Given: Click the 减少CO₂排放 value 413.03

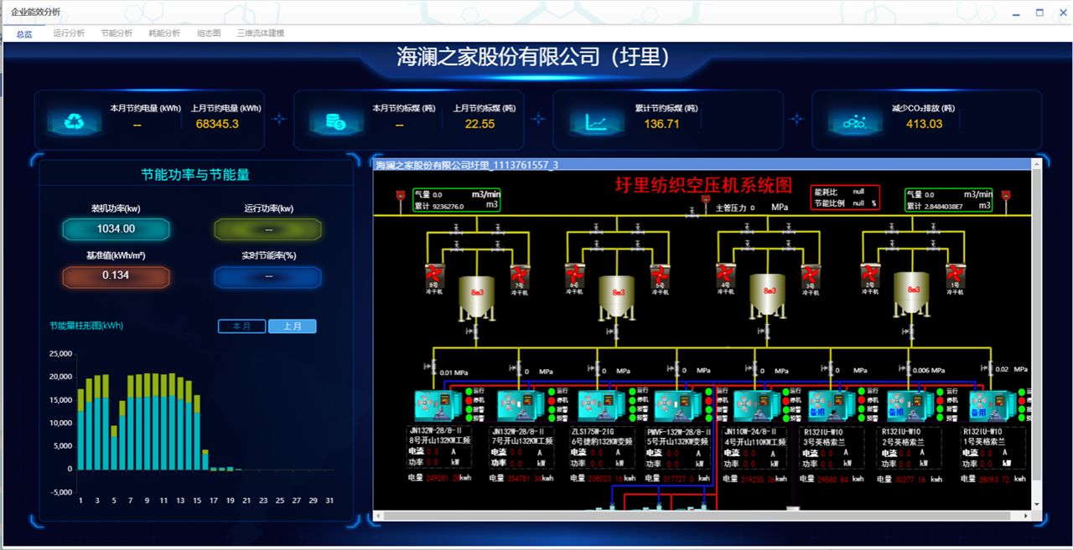Looking at the screenshot, I should point(925,124).
